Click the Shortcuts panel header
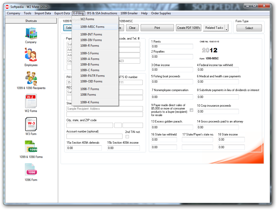 (31, 21)
